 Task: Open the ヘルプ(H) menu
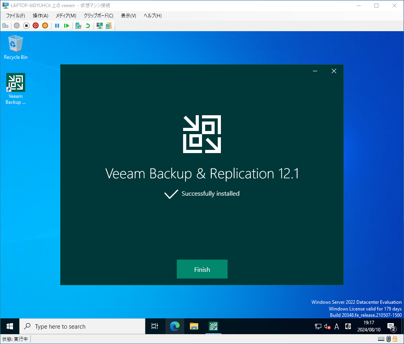click(152, 15)
